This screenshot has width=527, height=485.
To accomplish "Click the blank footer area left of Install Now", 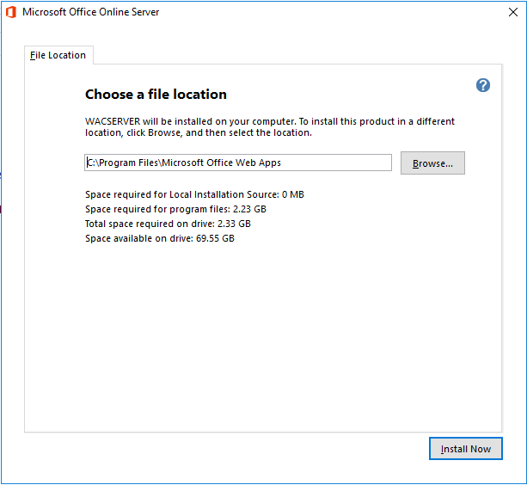I will pos(215,449).
